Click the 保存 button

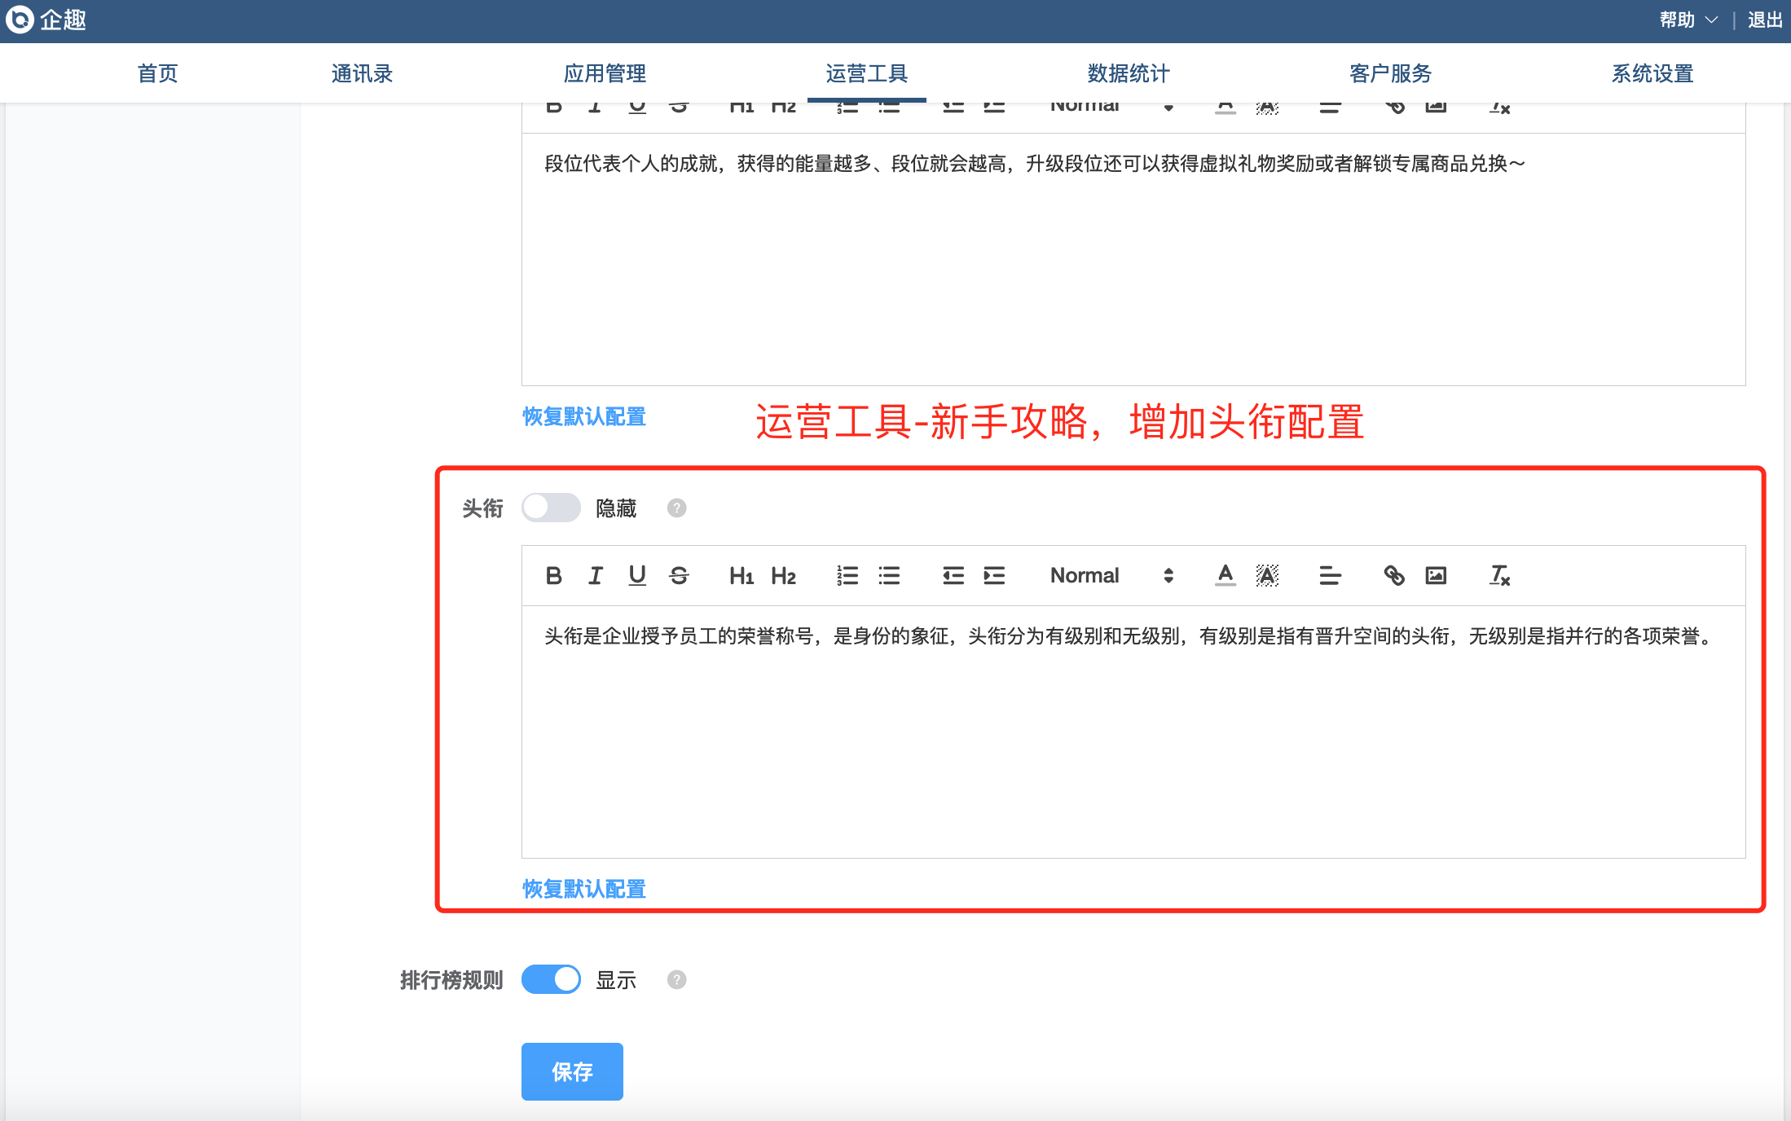tap(572, 1071)
